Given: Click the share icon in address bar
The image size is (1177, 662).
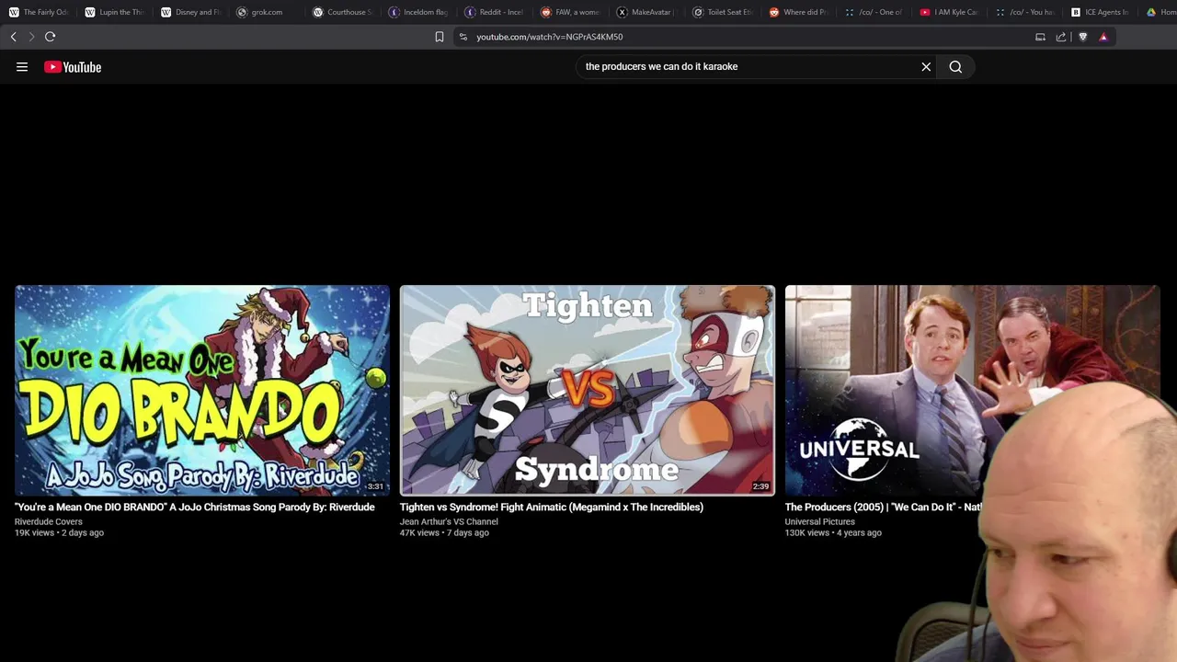Looking at the screenshot, I should click(1061, 37).
